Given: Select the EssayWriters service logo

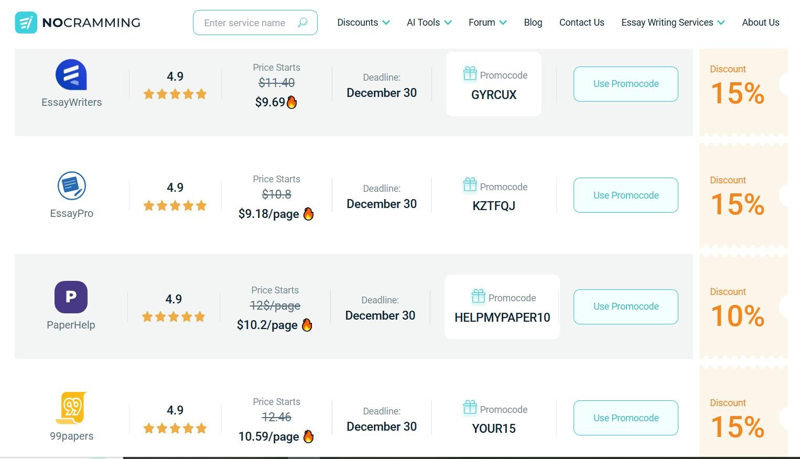Looking at the screenshot, I should pyautogui.click(x=71, y=74).
